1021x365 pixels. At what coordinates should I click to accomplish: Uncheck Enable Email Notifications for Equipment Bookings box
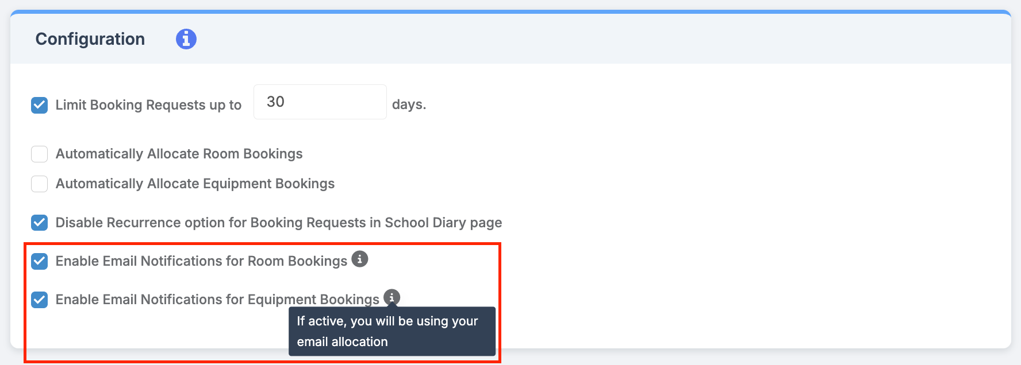point(39,300)
